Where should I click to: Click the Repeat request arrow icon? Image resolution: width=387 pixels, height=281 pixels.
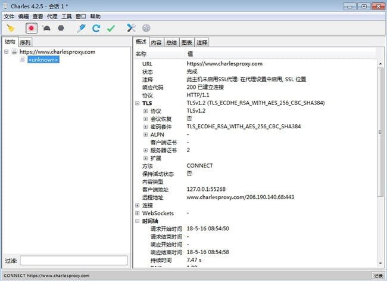click(x=96, y=28)
